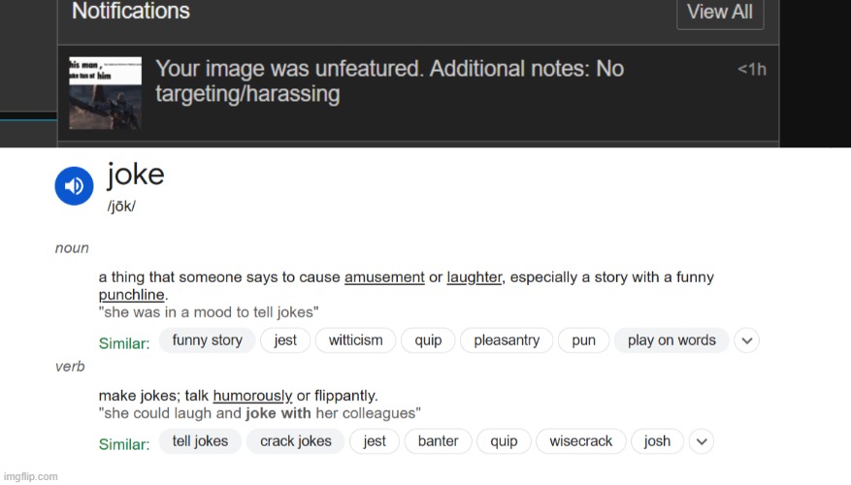Follow the punchline definition link
The width and height of the screenshot is (851, 485).
[x=131, y=295]
